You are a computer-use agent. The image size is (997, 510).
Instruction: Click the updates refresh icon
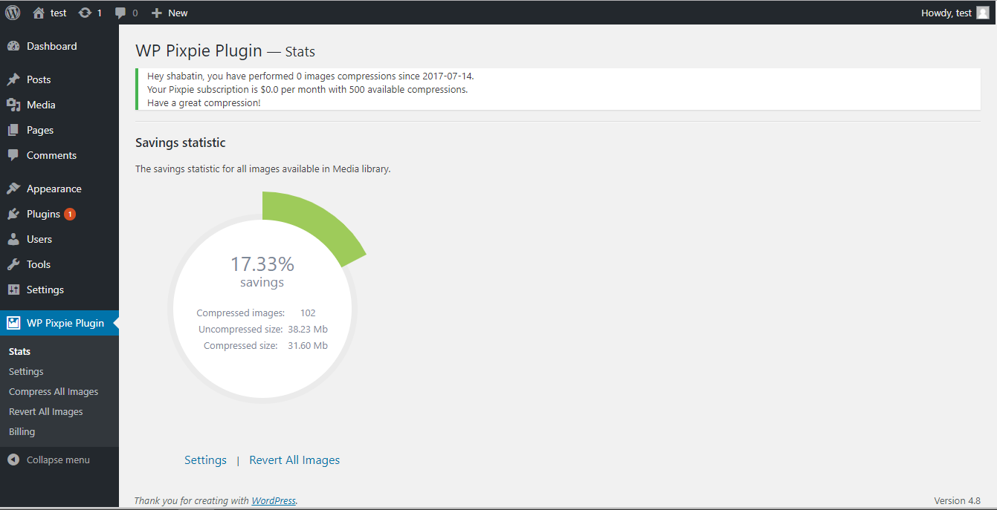pyautogui.click(x=85, y=13)
